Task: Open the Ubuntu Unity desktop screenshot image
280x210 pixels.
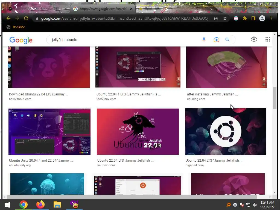Action: pyautogui.click(x=49, y=132)
